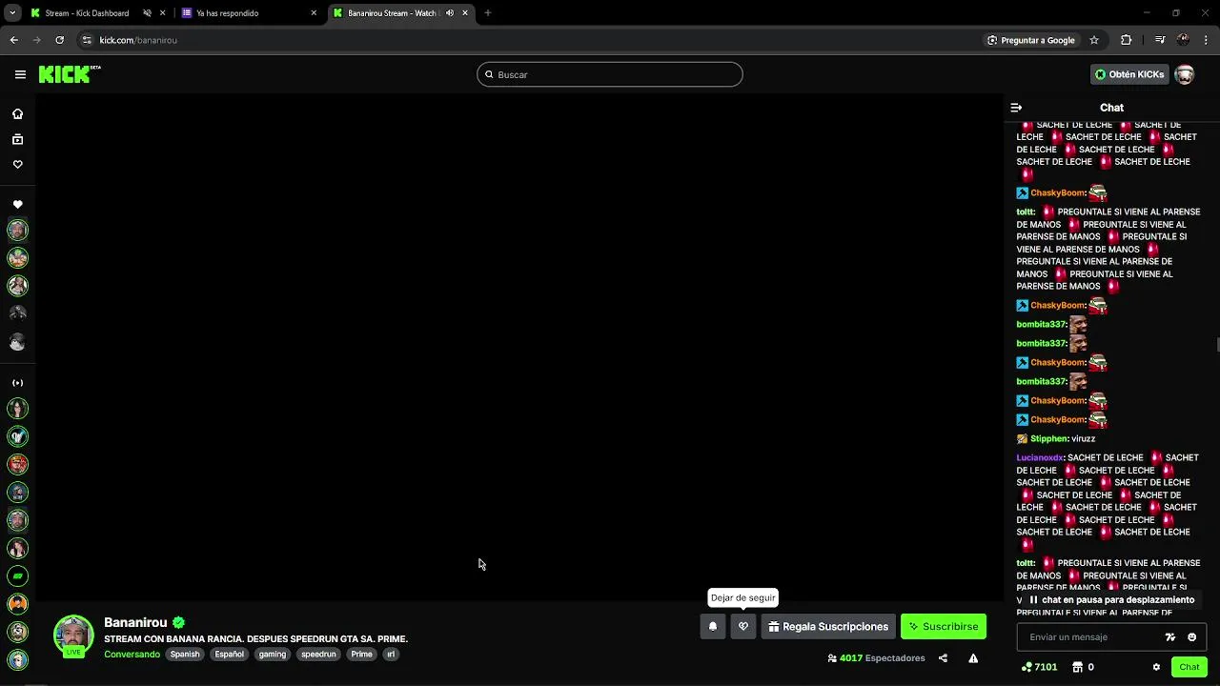Open the green circular logo channel avatar
The width and height of the screenshot is (1220, 686).
pyautogui.click(x=17, y=575)
